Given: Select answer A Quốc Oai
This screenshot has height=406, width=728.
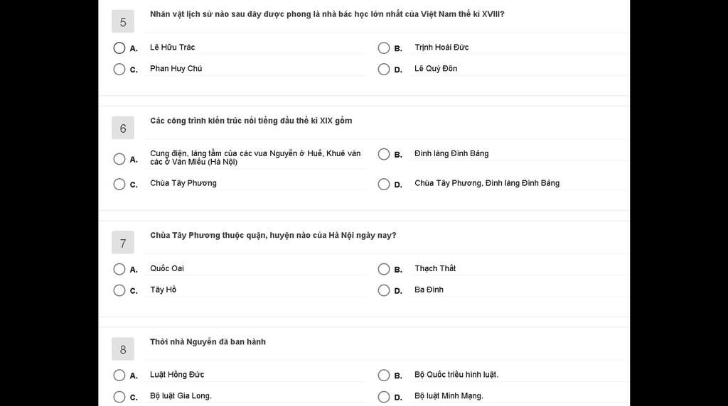Looking at the screenshot, I should click(119, 269).
